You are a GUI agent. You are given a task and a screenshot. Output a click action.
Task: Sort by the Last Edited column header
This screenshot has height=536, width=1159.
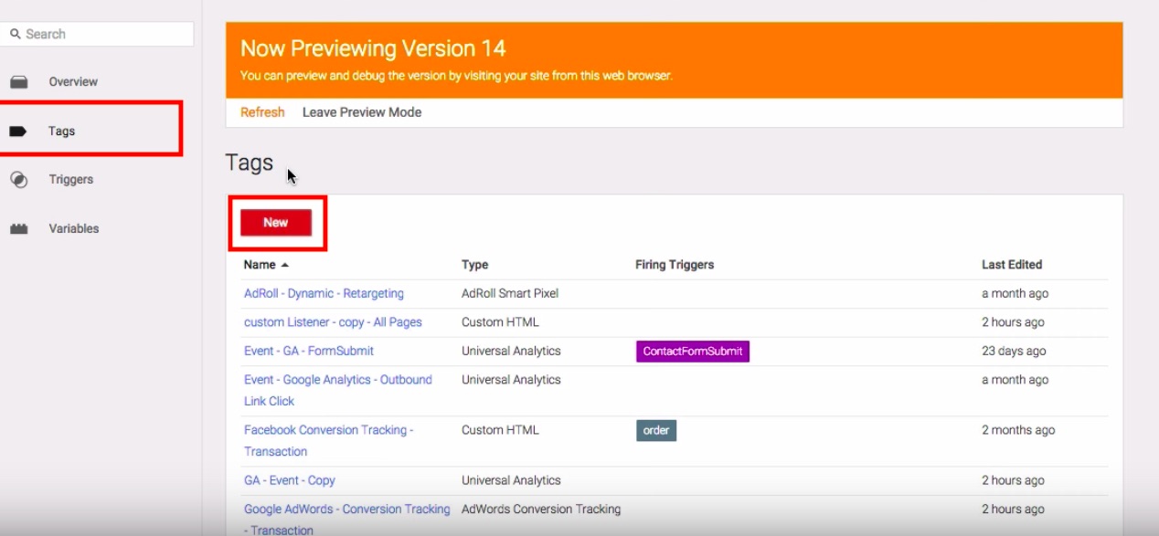click(1012, 265)
